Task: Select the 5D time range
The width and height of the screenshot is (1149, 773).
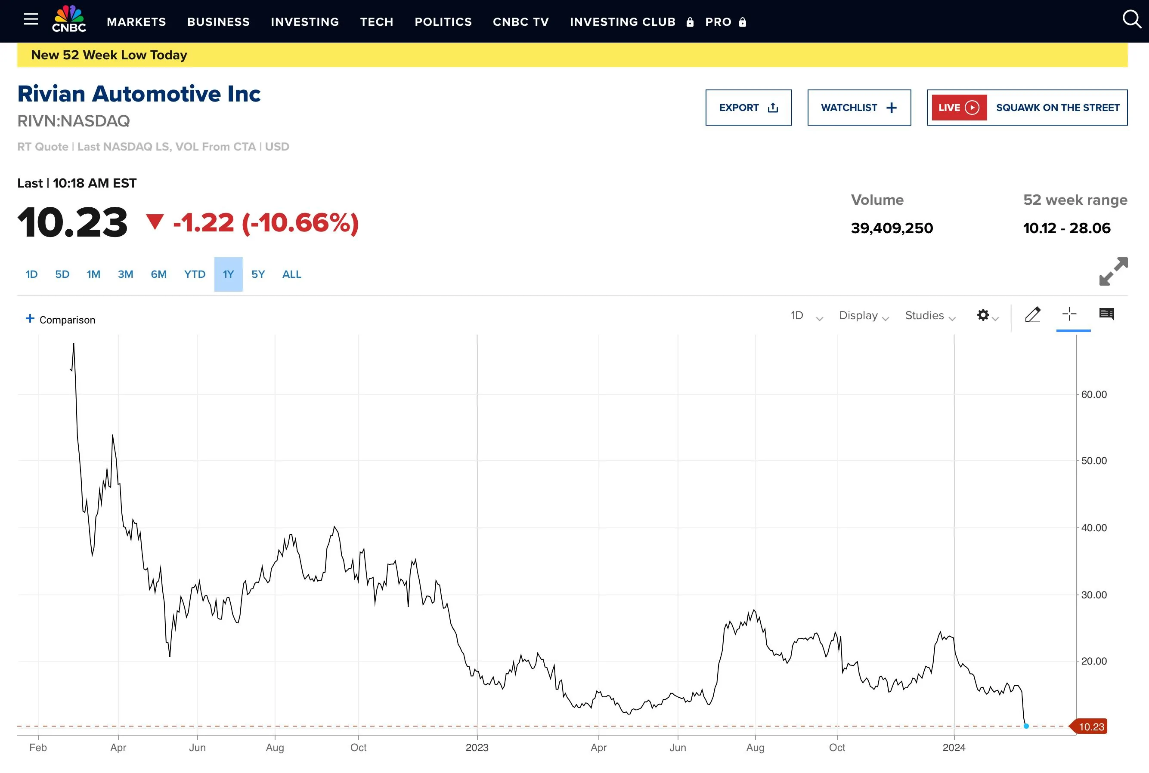Action: tap(62, 274)
